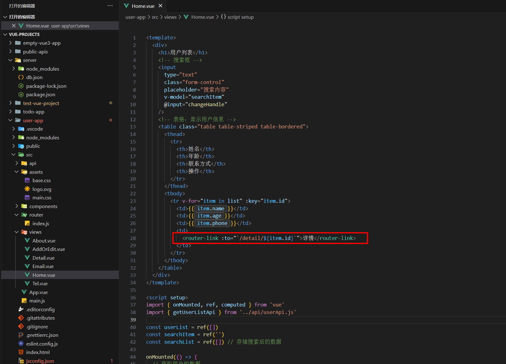Click the eslint.config.js ESLint icon
Viewport: 506px width, 364px height.
pos(21,344)
